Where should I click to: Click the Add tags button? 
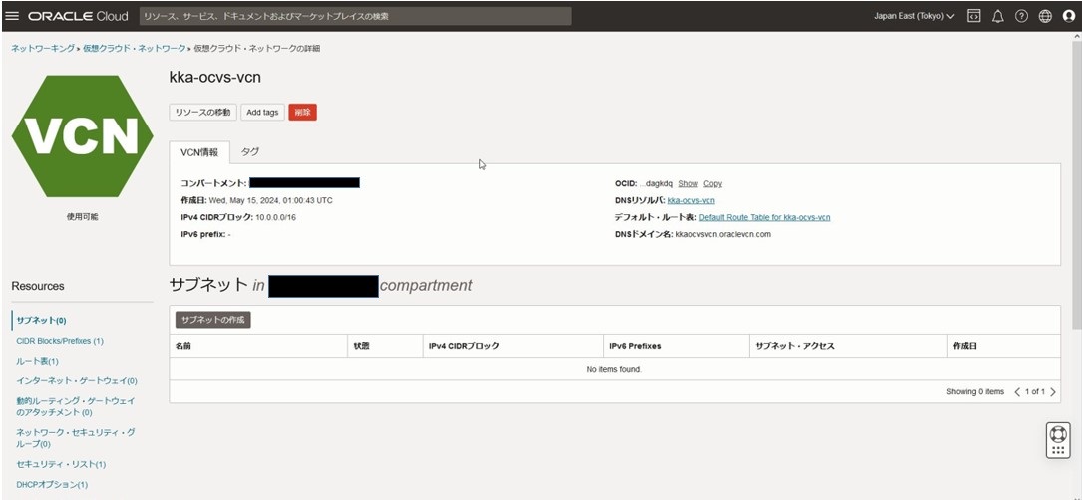pyautogui.click(x=262, y=112)
